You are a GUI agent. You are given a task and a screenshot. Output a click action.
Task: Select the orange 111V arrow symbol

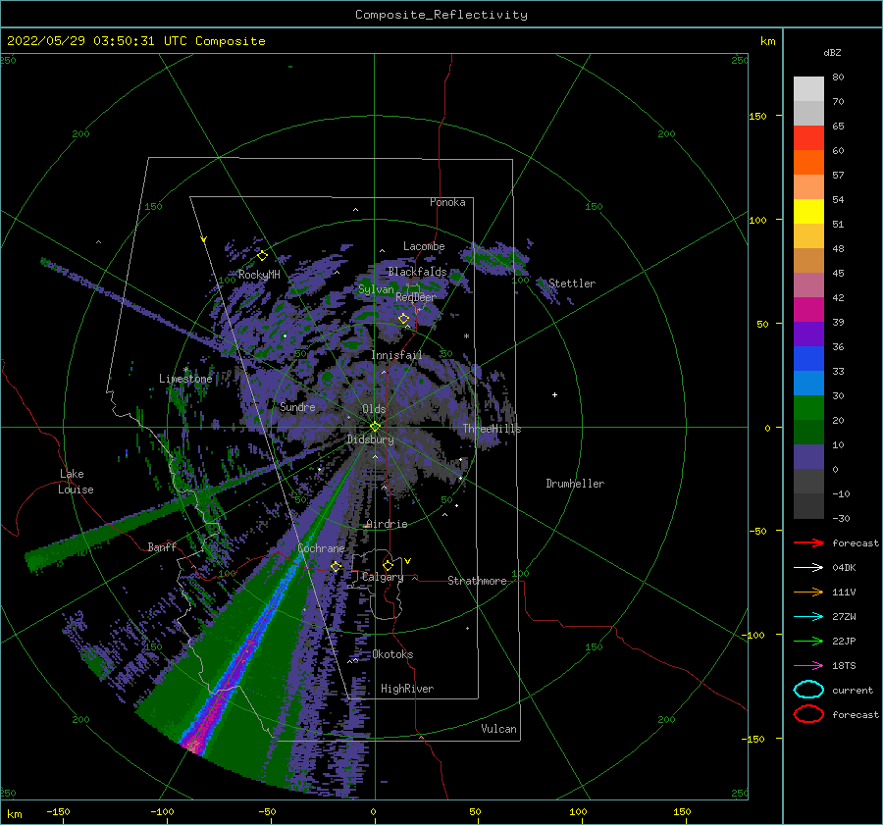point(808,592)
